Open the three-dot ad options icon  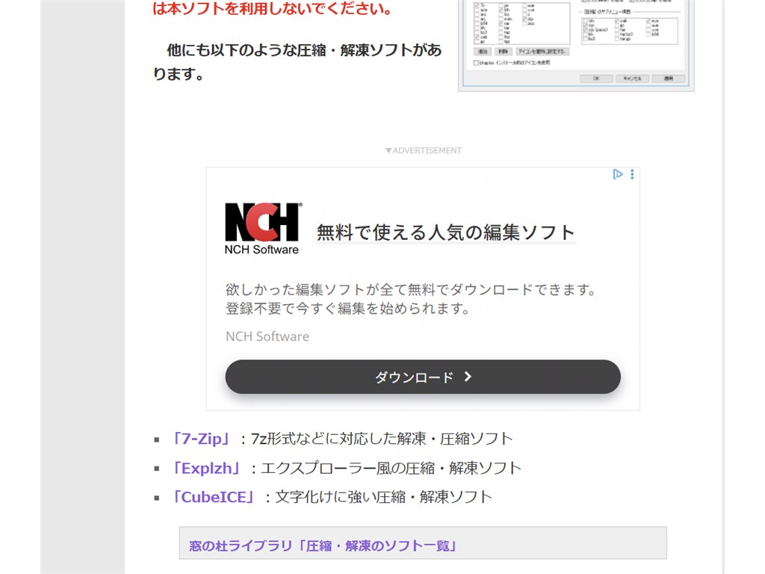632,174
